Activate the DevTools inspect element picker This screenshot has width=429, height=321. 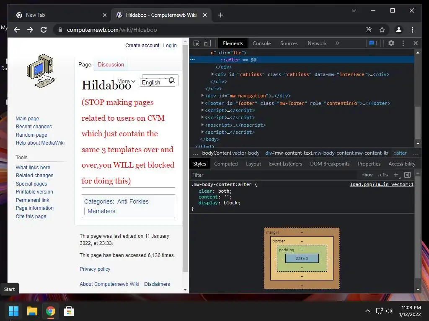pyautogui.click(x=196, y=43)
